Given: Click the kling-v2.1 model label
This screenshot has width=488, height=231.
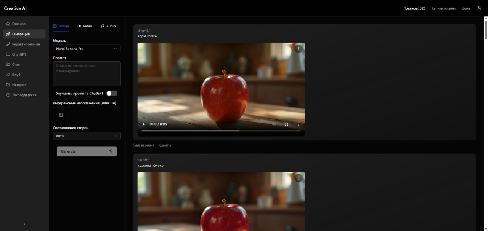Looking at the screenshot, I should (x=144, y=30).
